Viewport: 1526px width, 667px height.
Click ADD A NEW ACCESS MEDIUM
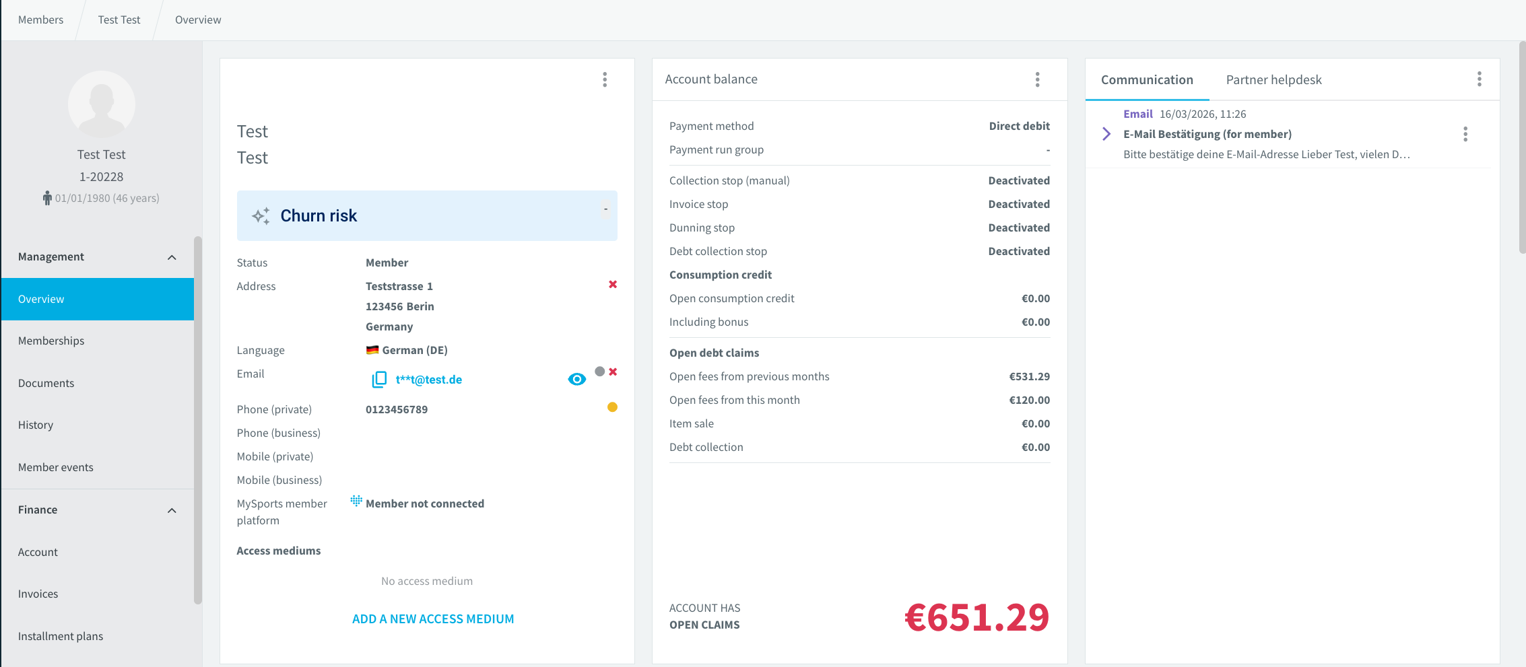pos(433,619)
